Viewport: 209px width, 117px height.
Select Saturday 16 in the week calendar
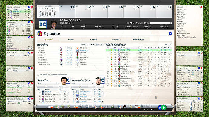148,11
